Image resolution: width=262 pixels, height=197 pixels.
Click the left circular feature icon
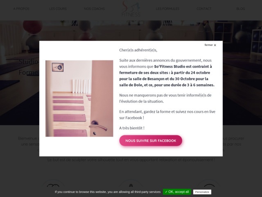(53, 186)
